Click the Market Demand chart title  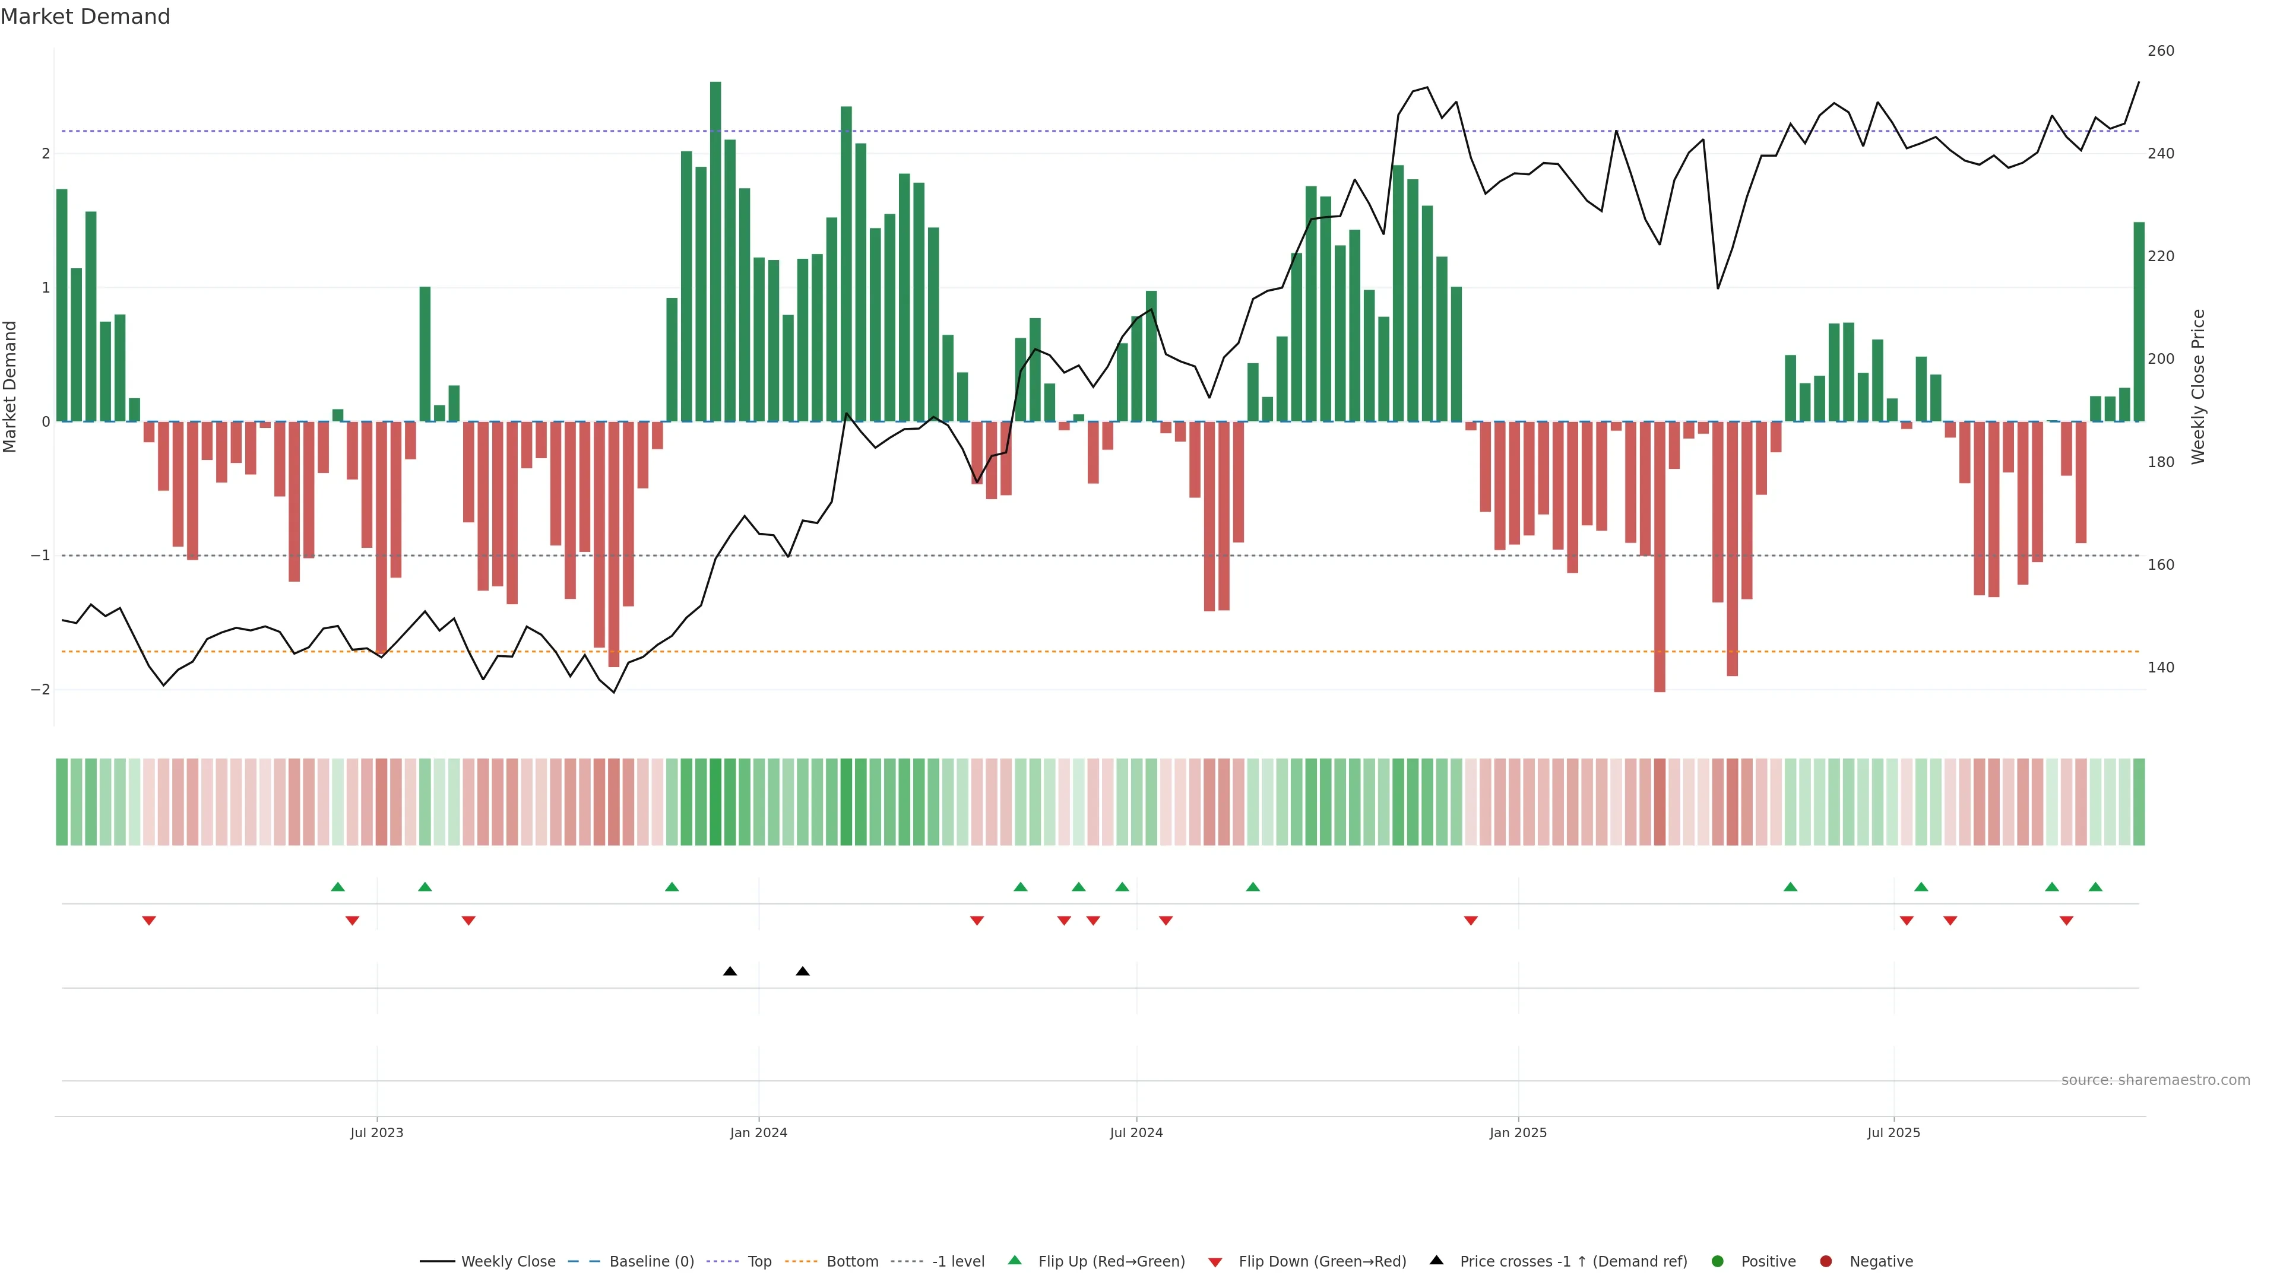tap(85, 17)
